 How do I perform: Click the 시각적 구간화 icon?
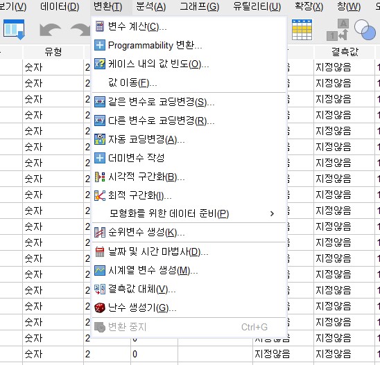point(100,177)
